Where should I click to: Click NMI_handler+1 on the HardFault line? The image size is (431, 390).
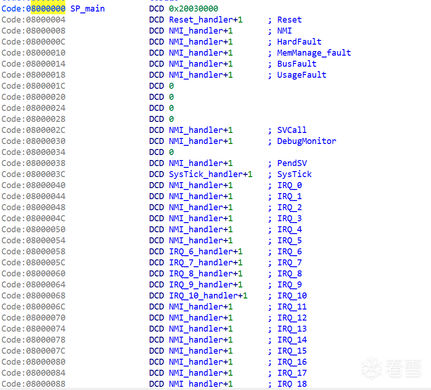pyautogui.click(x=201, y=42)
